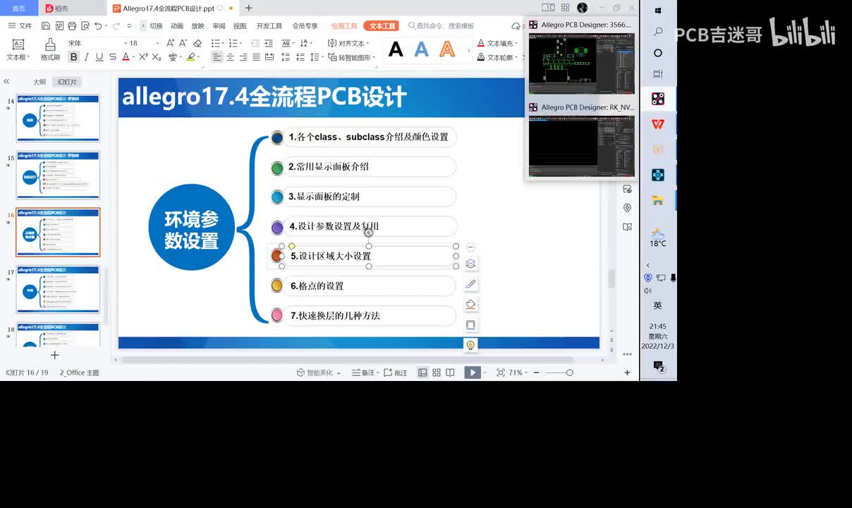Open the Comments button in the status bar

(396, 373)
